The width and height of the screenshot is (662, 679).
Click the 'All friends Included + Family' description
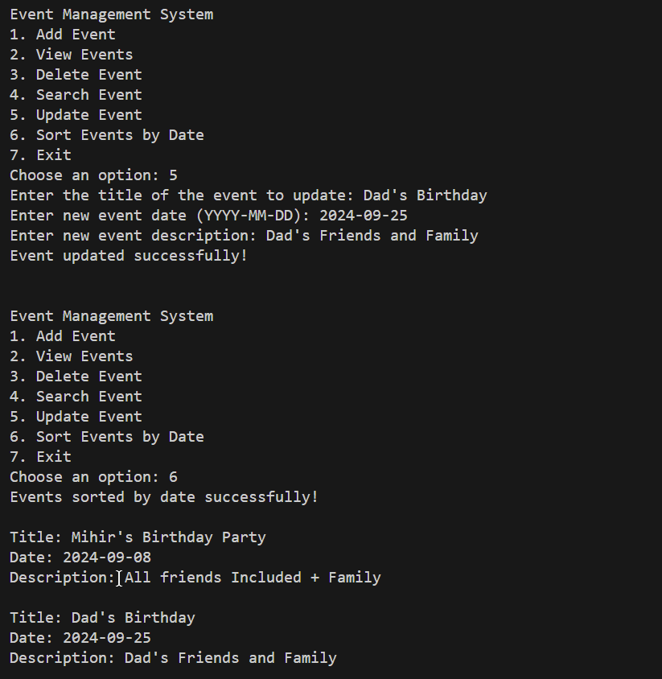click(x=252, y=578)
